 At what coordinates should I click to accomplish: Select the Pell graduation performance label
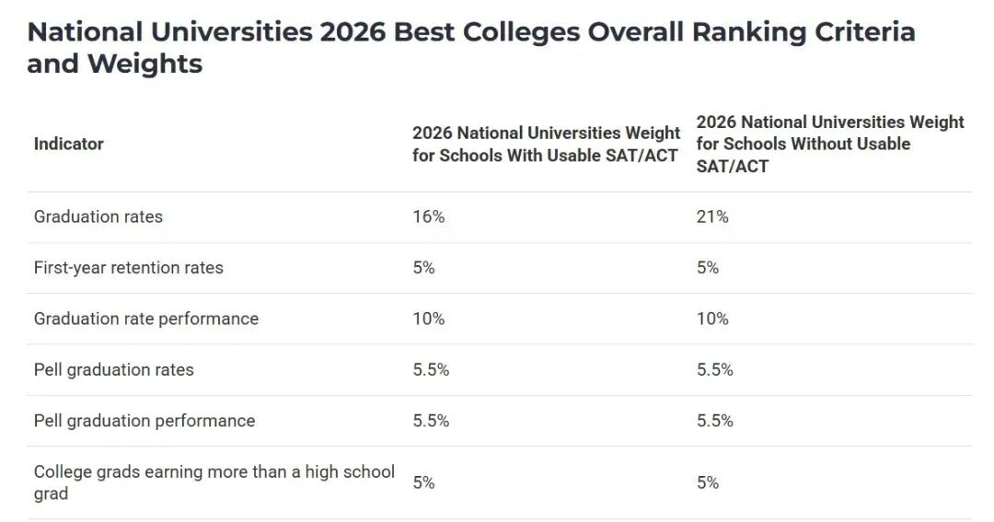[x=144, y=421]
